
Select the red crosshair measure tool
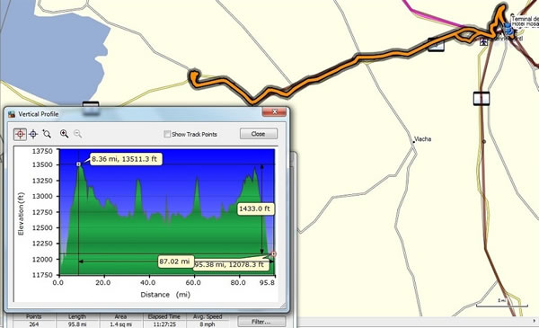20,134
